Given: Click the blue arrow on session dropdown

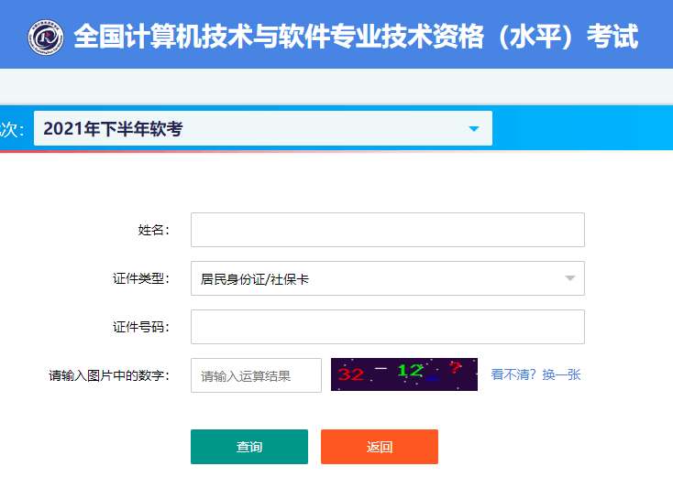Looking at the screenshot, I should point(474,129).
